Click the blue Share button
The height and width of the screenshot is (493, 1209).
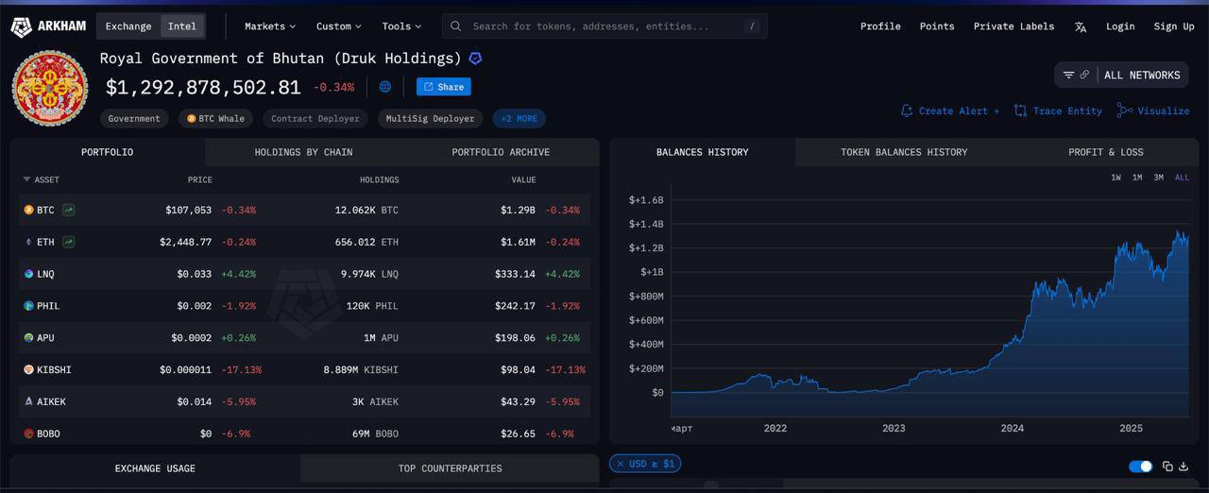[443, 87]
